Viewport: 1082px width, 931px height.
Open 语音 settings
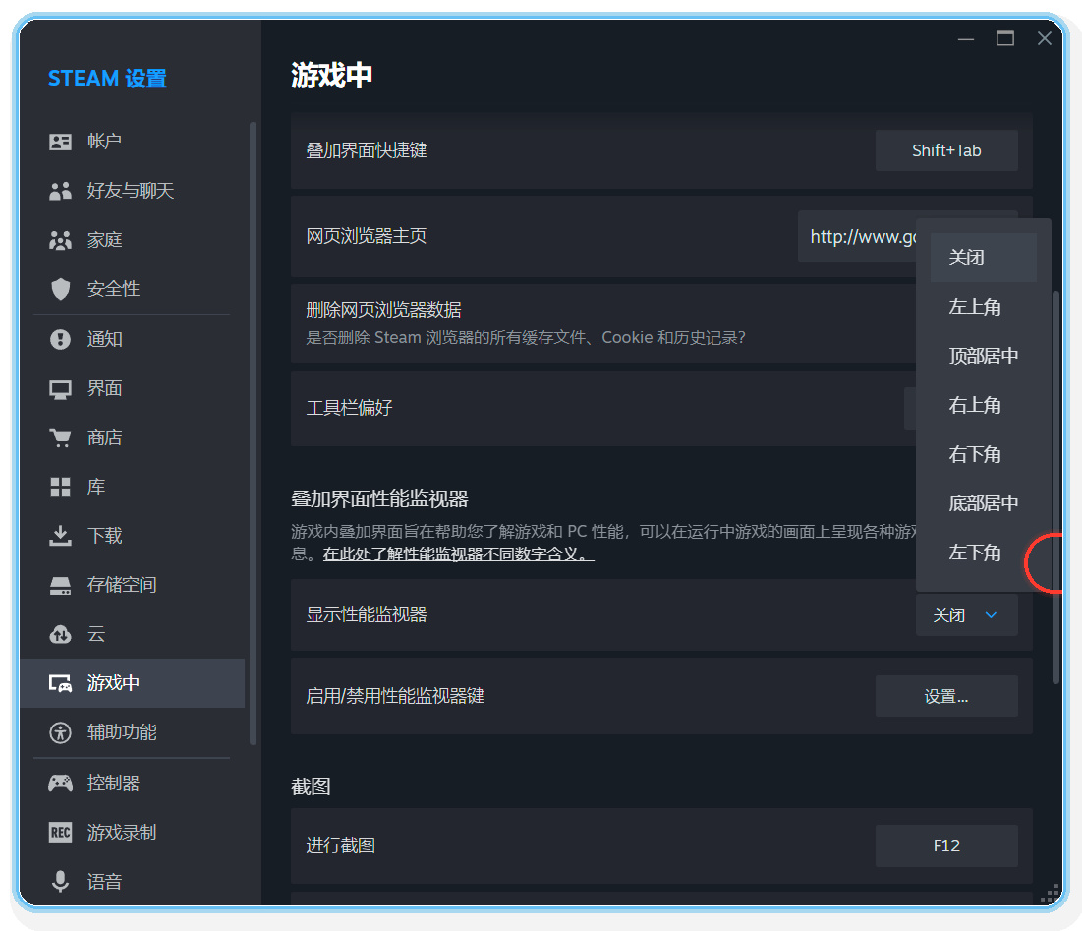[x=133, y=881]
